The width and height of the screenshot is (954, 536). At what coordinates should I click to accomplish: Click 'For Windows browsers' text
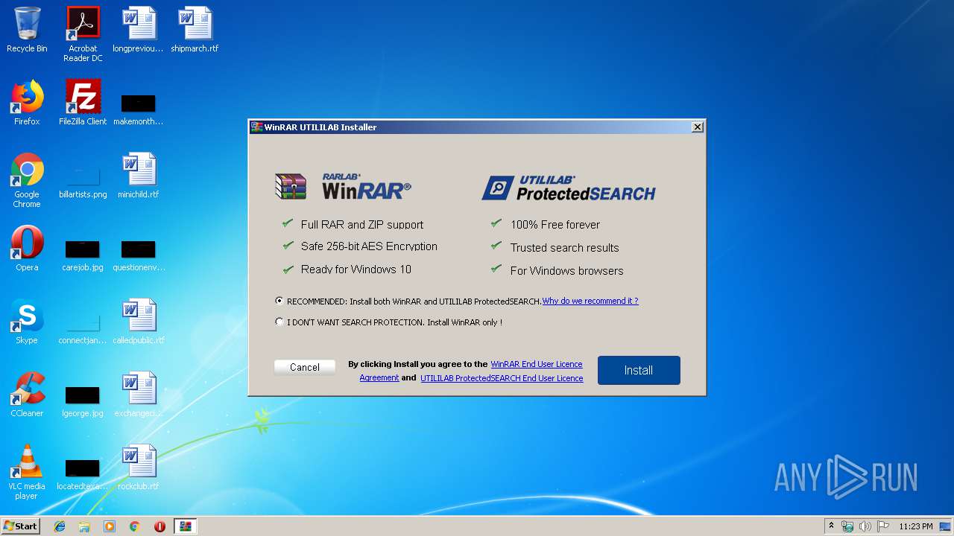click(x=567, y=270)
